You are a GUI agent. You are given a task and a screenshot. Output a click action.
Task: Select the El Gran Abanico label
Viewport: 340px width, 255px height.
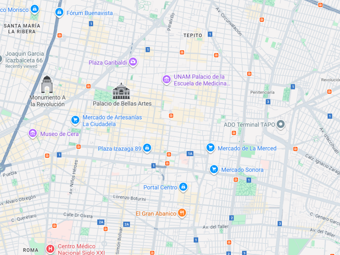(x=156, y=214)
